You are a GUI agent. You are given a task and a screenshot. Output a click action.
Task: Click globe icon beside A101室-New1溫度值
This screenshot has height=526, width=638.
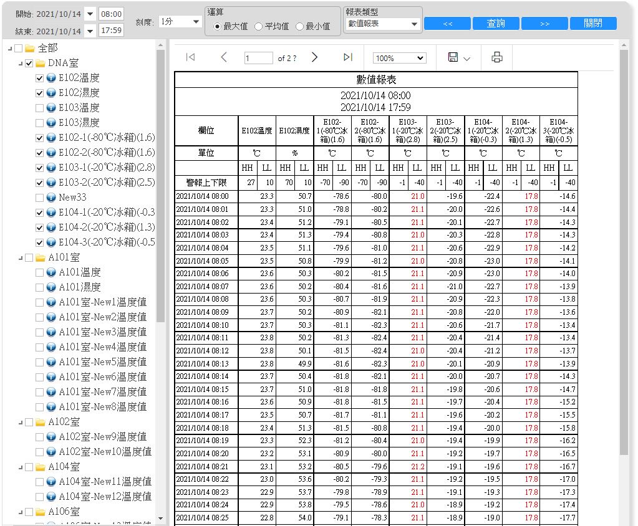pyautogui.click(x=51, y=302)
